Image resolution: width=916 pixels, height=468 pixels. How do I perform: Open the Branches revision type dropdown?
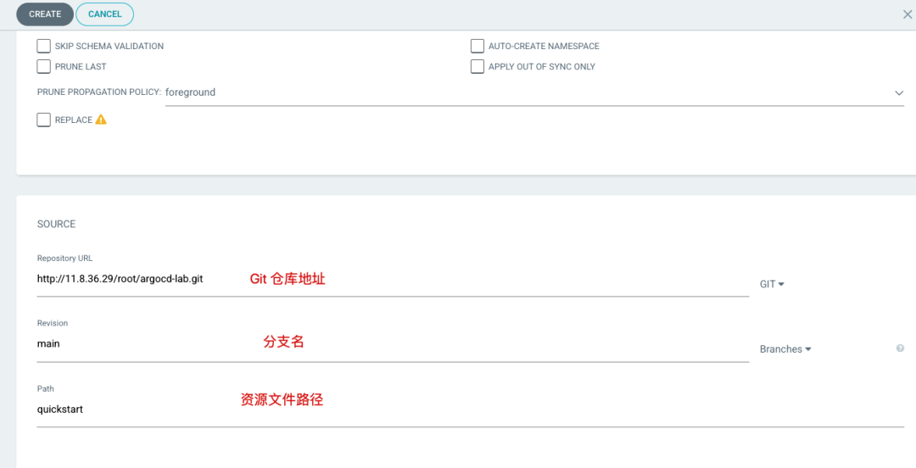[x=785, y=349]
